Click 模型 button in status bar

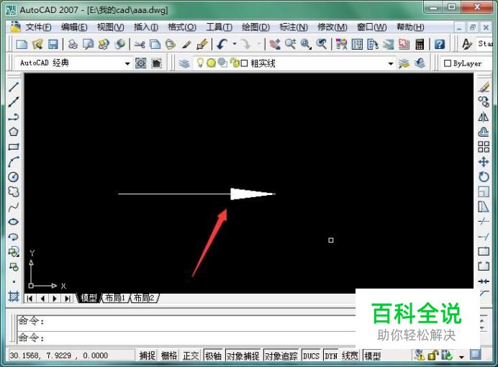372,355
